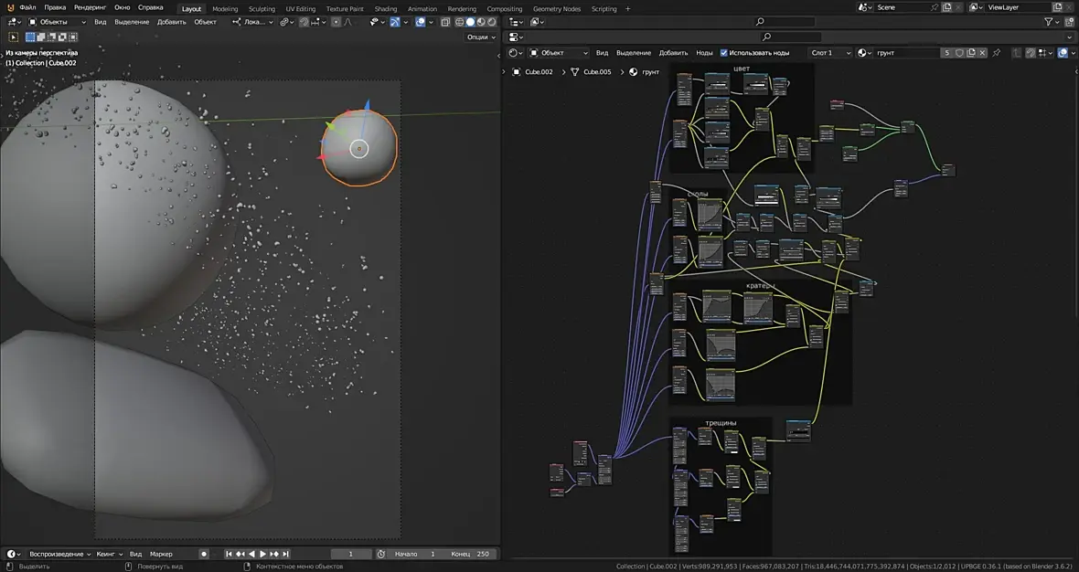Open the Слот 1 dropdown
The image size is (1079, 572).
pyautogui.click(x=830, y=53)
